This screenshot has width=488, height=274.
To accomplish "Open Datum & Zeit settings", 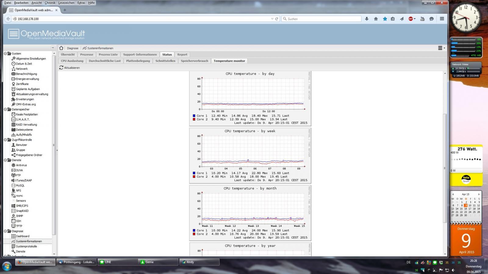I will 24,64.
